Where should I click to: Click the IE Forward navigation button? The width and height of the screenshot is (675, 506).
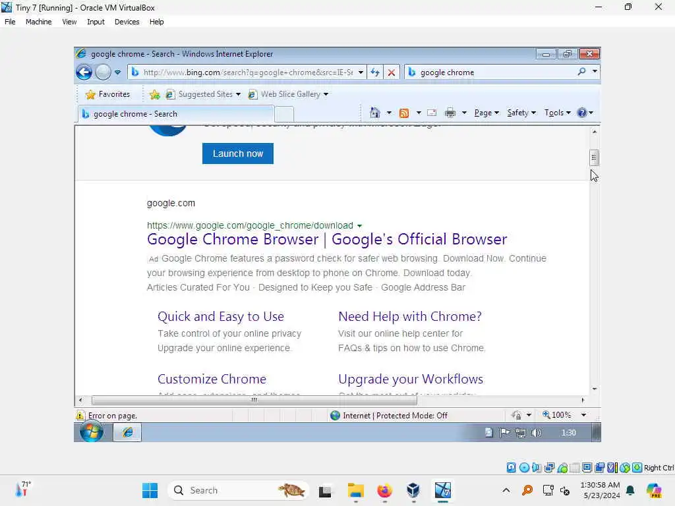tap(103, 72)
